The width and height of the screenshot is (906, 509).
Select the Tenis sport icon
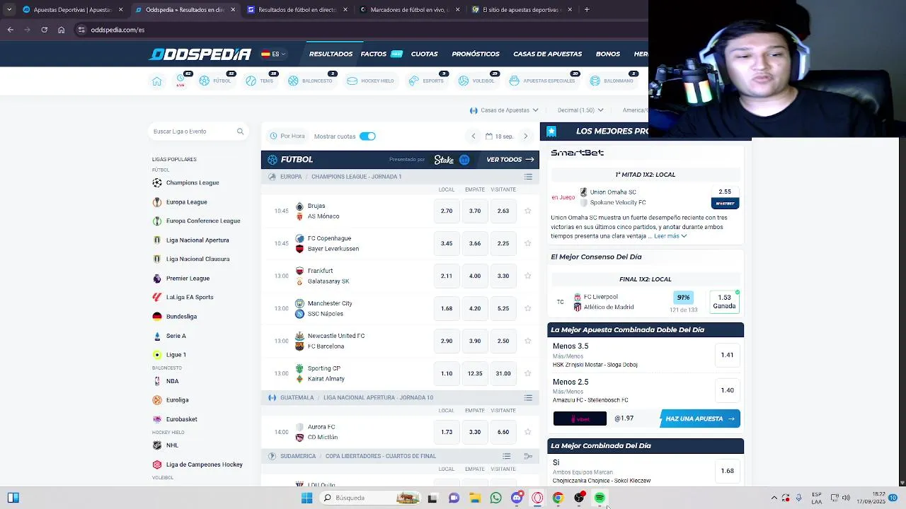pyautogui.click(x=251, y=81)
